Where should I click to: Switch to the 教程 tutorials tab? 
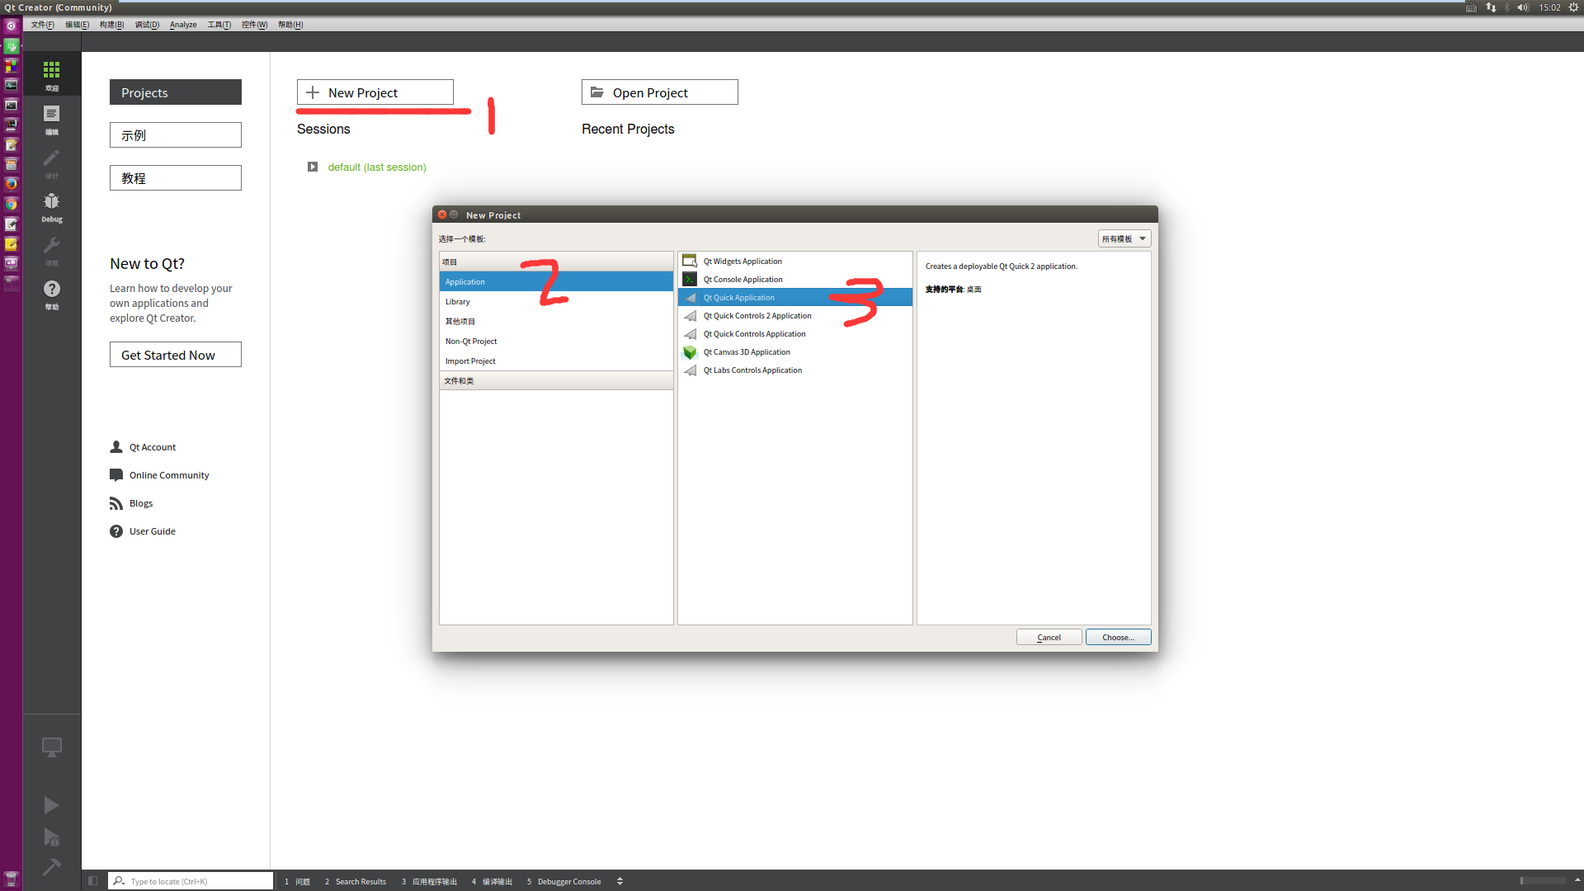point(176,178)
